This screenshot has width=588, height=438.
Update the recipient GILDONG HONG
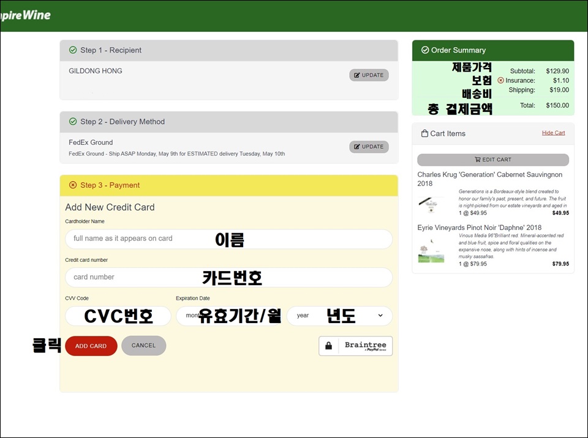tap(369, 75)
